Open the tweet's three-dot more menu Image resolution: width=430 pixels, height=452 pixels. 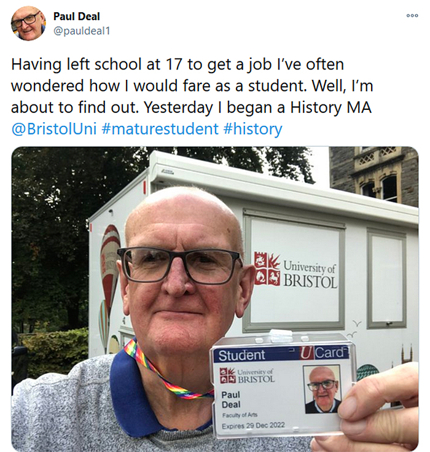pos(412,15)
